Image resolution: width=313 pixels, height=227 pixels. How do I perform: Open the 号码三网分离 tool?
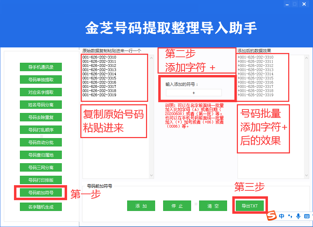coord(41,167)
